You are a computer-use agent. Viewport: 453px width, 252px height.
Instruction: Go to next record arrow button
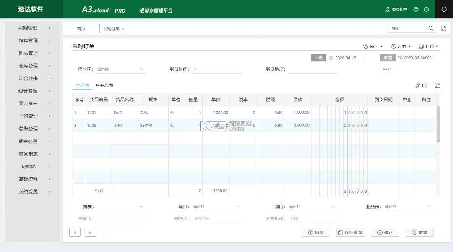(90, 232)
